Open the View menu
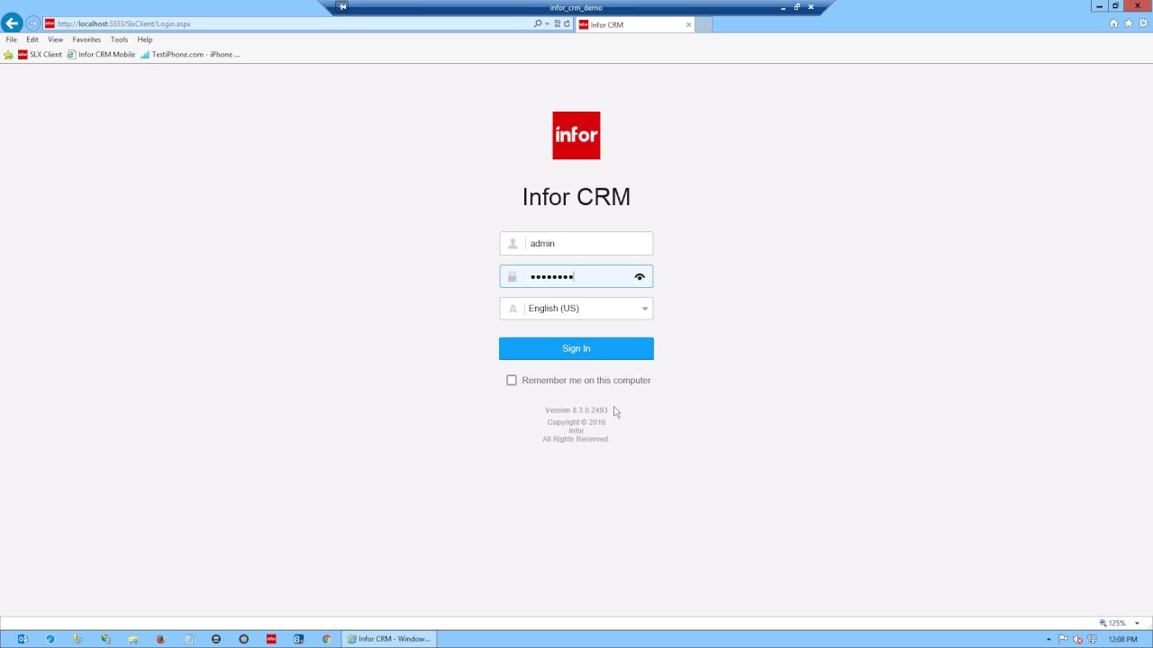The height and width of the screenshot is (648, 1153). [x=55, y=40]
